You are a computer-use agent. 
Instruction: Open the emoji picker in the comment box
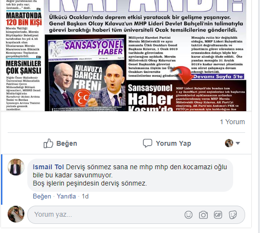tap(189, 215)
